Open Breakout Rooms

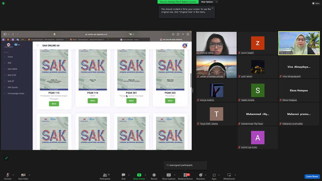coord(186,176)
